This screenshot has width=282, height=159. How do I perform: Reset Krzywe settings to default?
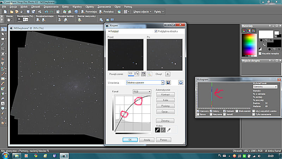click(x=181, y=83)
